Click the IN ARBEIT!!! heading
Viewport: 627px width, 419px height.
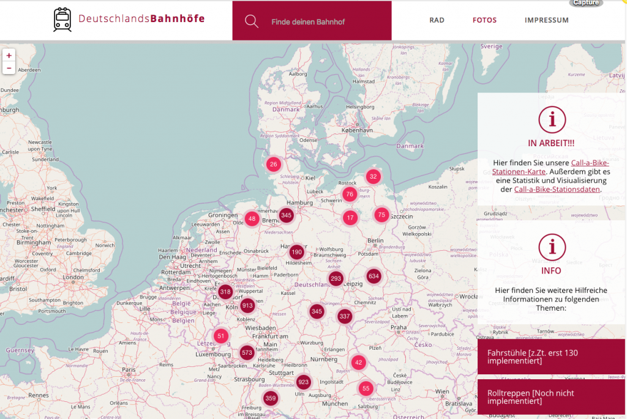pos(551,143)
